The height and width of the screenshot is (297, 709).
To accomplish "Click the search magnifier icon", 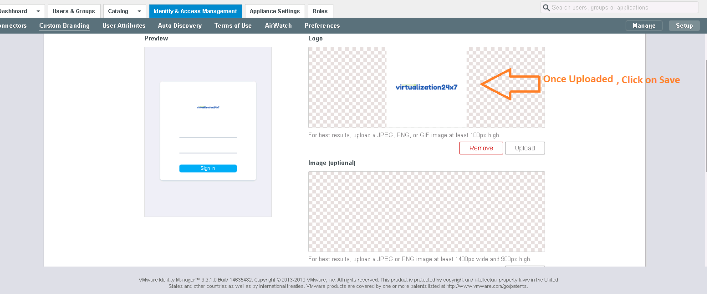I will pos(546,7).
